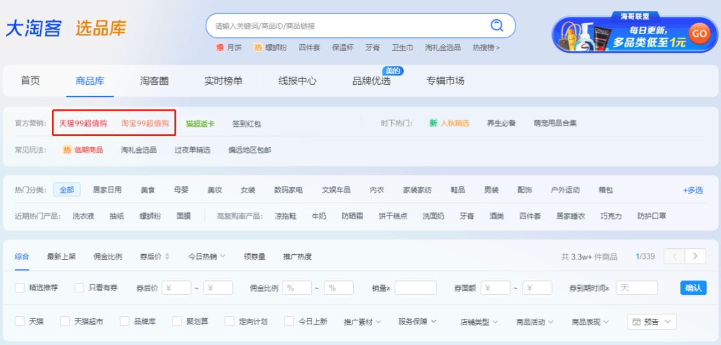The image size is (721, 345).
Task: Check the 只看有券 checkbox
Action: [x=79, y=288]
